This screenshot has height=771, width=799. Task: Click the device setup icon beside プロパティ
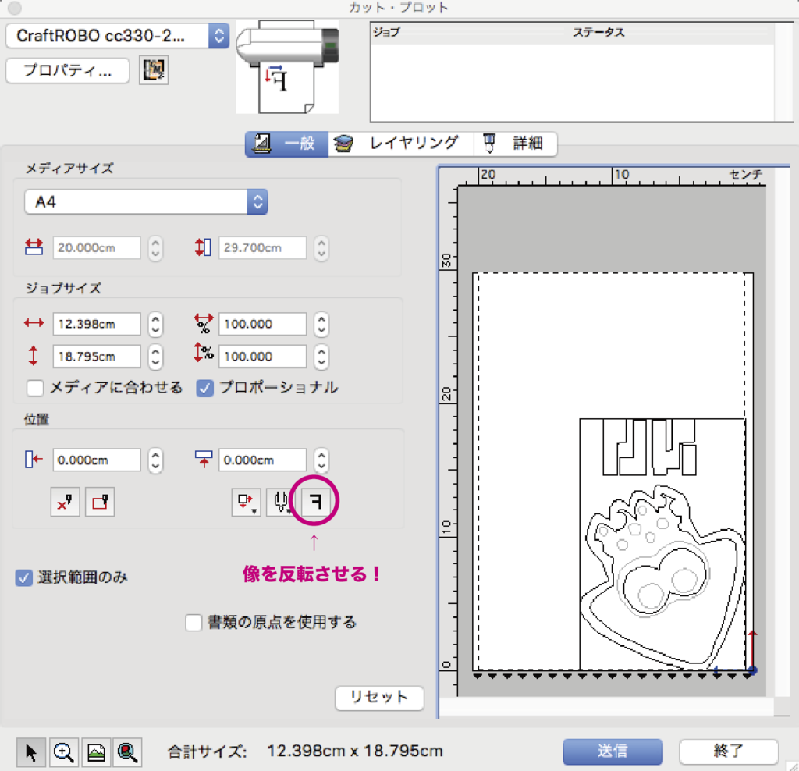(x=154, y=70)
